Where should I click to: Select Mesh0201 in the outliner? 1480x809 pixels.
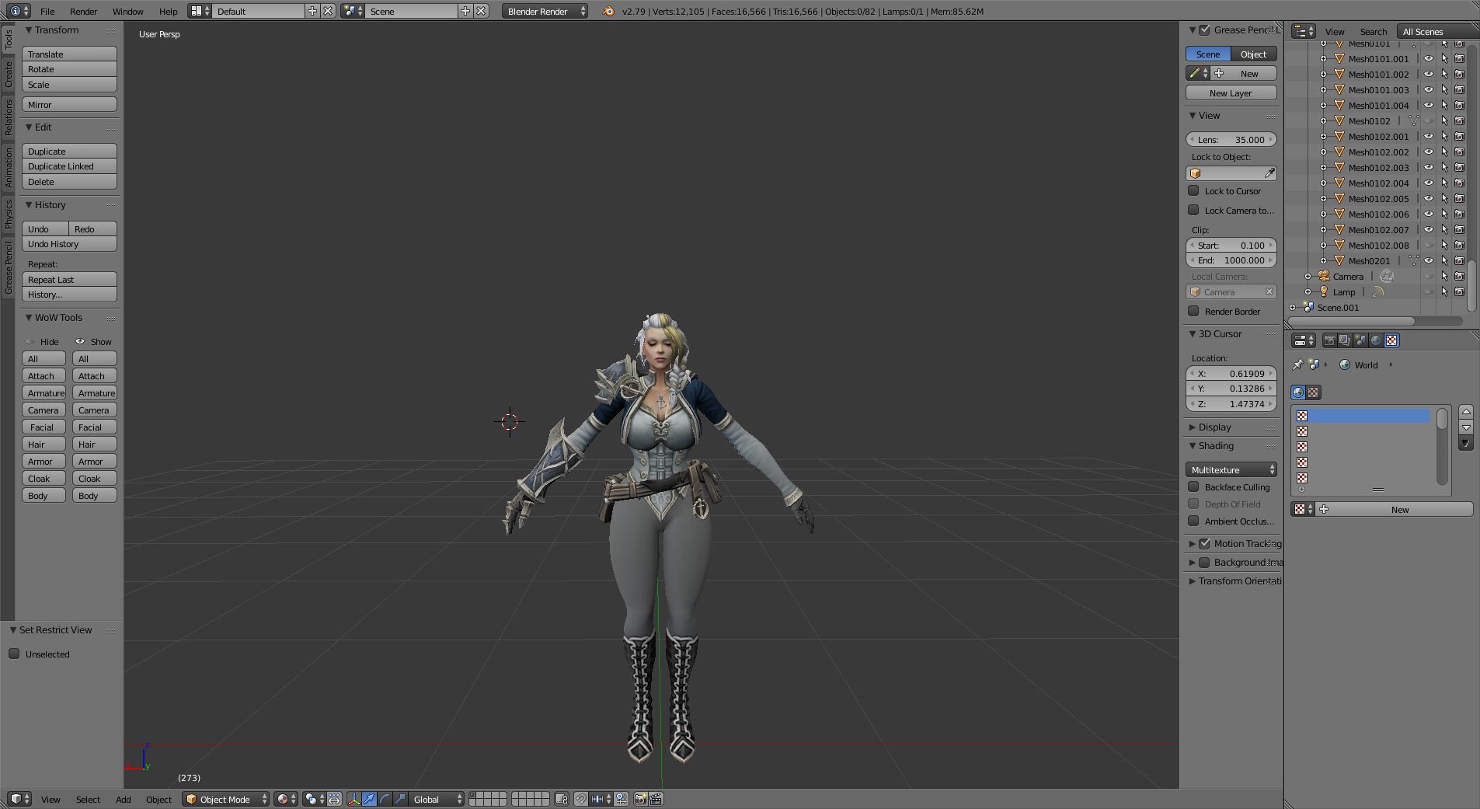pyautogui.click(x=1369, y=260)
